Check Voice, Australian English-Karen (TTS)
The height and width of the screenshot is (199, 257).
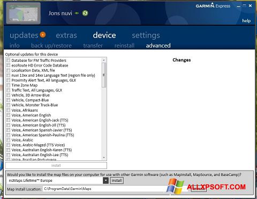[x=9, y=150]
